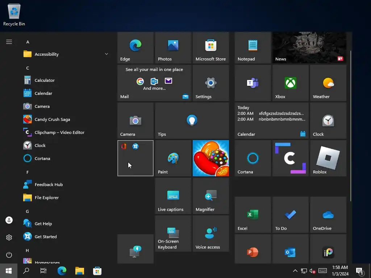Screen dimensions: 371x278
Task: Click the letter C section header
Action: (x=28, y=68)
